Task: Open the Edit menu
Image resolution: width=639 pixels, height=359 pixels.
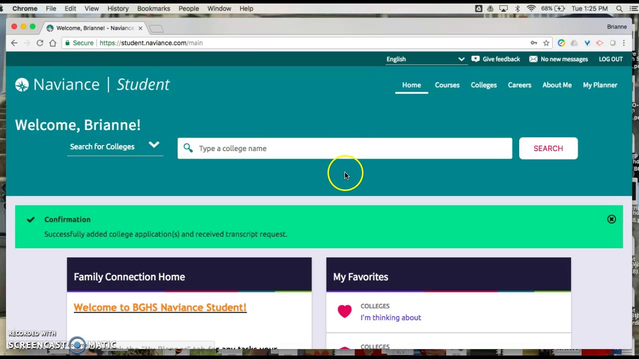Action: tap(70, 8)
